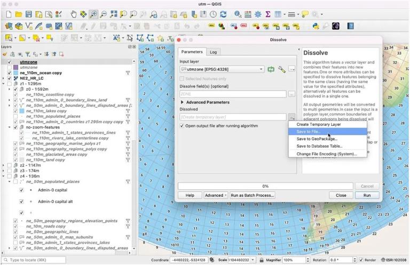Open the Scale dropdown in status bar

tap(253, 260)
